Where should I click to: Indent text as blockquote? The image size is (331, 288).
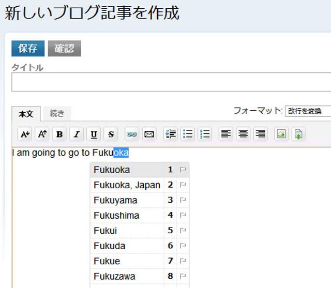170,134
